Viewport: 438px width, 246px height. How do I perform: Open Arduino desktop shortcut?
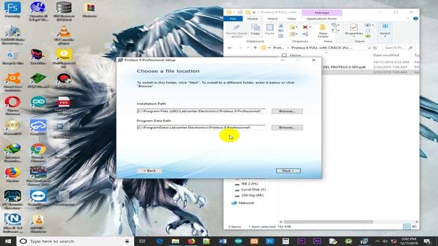(38, 105)
